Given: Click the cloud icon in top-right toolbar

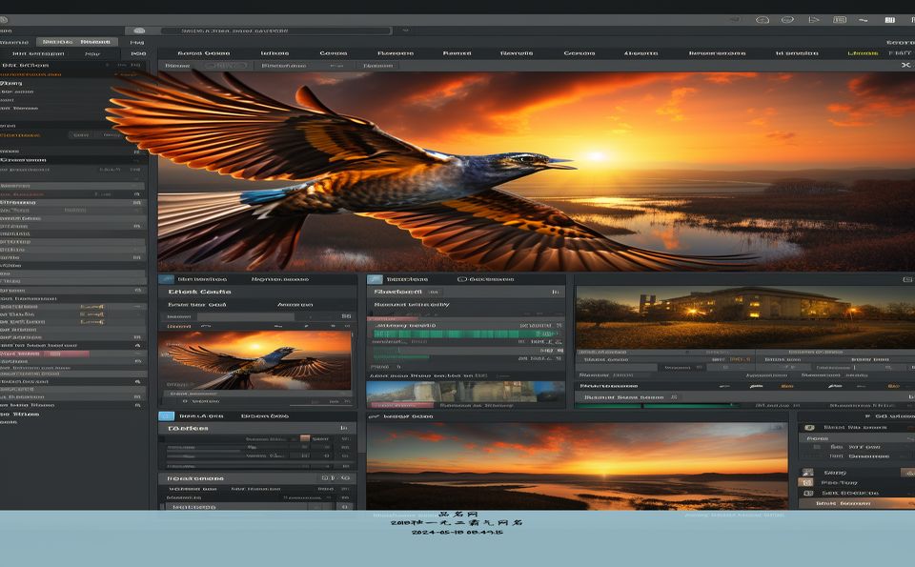Looking at the screenshot, I should [x=762, y=20].
